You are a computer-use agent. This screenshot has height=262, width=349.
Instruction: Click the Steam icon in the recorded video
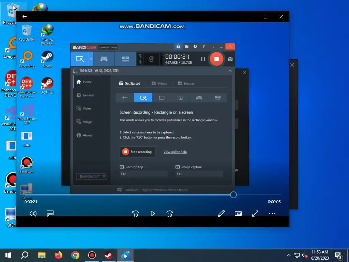(47, 59)
